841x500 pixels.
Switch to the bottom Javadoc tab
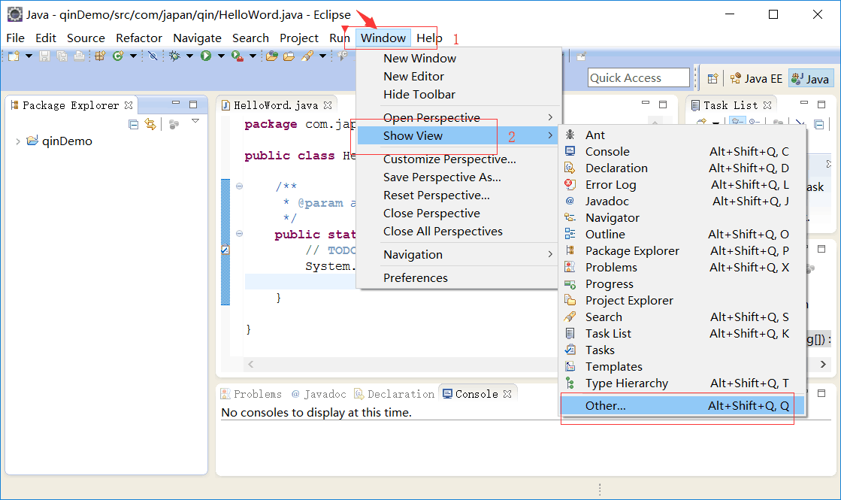319,394
